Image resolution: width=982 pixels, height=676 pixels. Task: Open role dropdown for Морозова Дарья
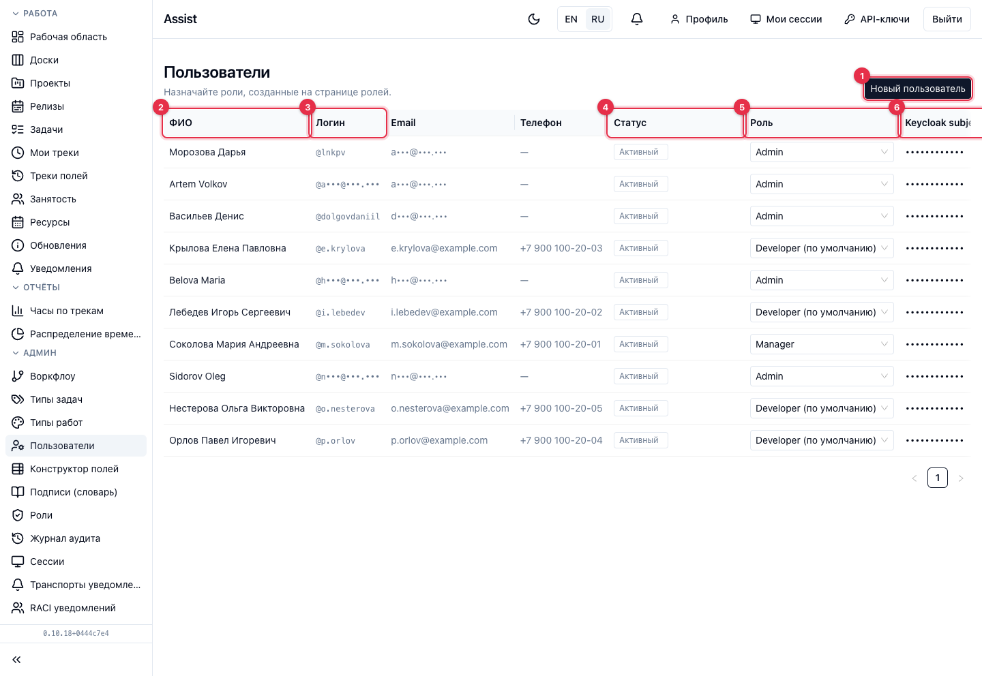(x=822, y=152)
